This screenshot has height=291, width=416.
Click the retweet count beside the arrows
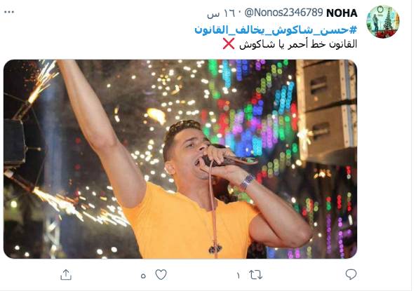click(x=238, y=276)
